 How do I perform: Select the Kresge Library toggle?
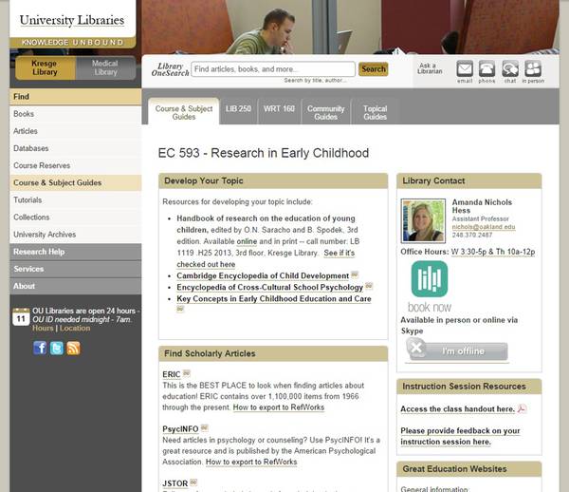[45, 67]
